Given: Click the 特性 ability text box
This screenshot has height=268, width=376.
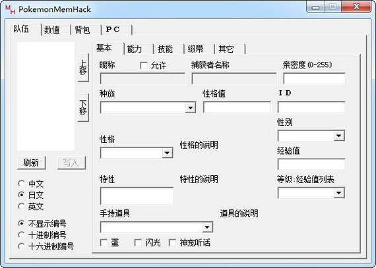Looking at the screenshot, I should coord(137,196).
